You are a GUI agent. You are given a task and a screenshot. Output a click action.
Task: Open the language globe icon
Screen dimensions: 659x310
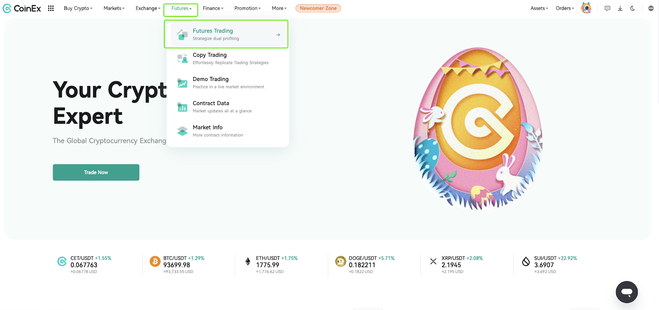point(651,8)
